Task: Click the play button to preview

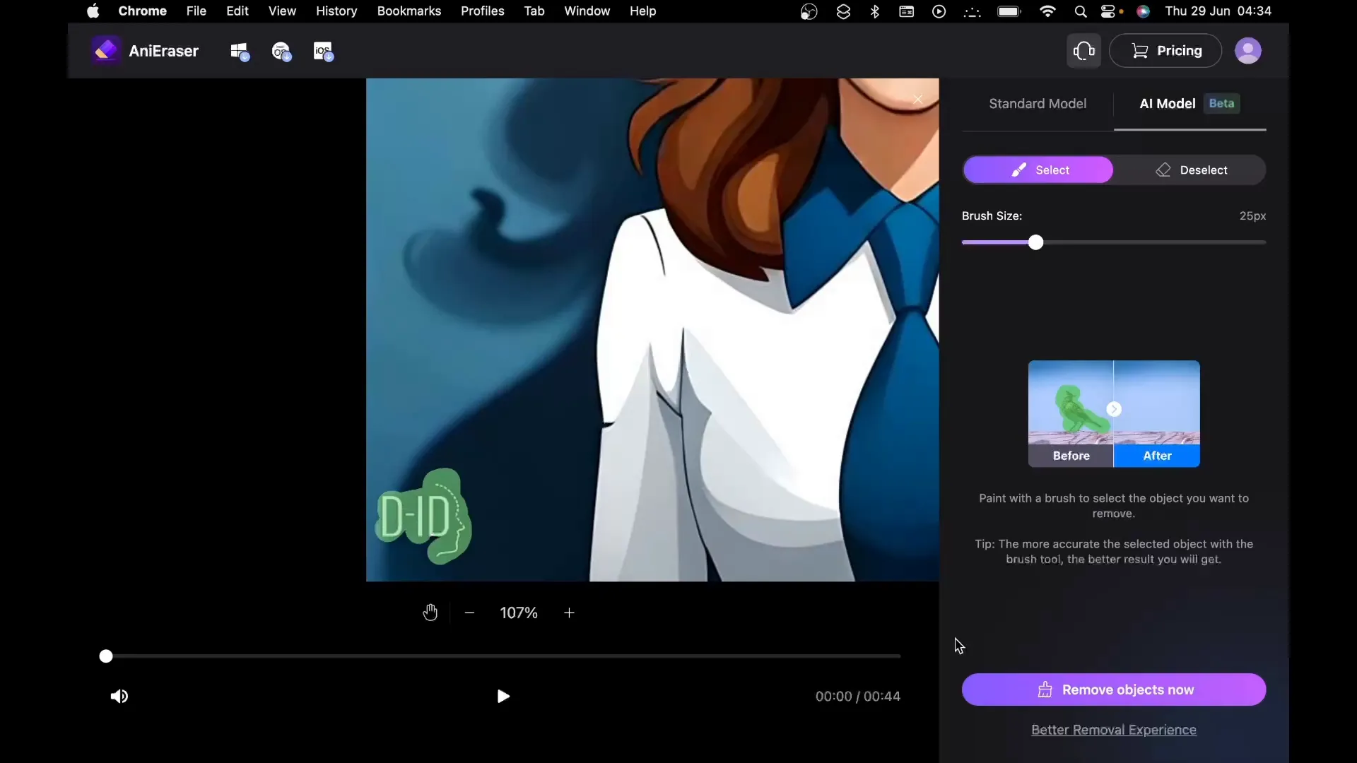Action: coord(503,696)
